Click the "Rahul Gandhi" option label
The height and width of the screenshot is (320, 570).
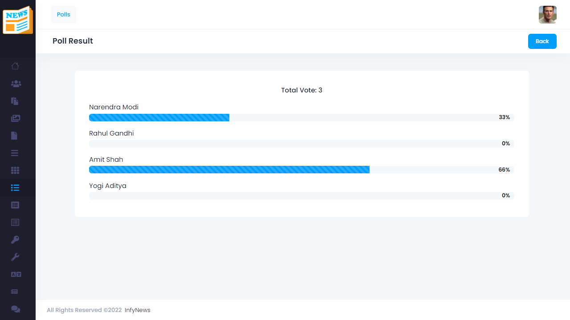click(111, 133)
